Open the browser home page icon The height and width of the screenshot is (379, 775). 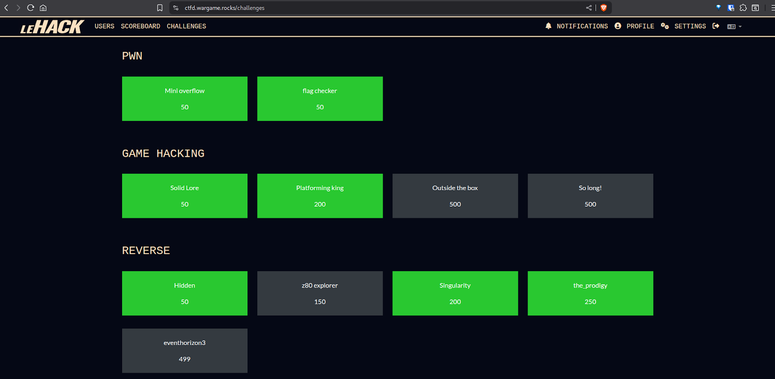coord(43,8)
